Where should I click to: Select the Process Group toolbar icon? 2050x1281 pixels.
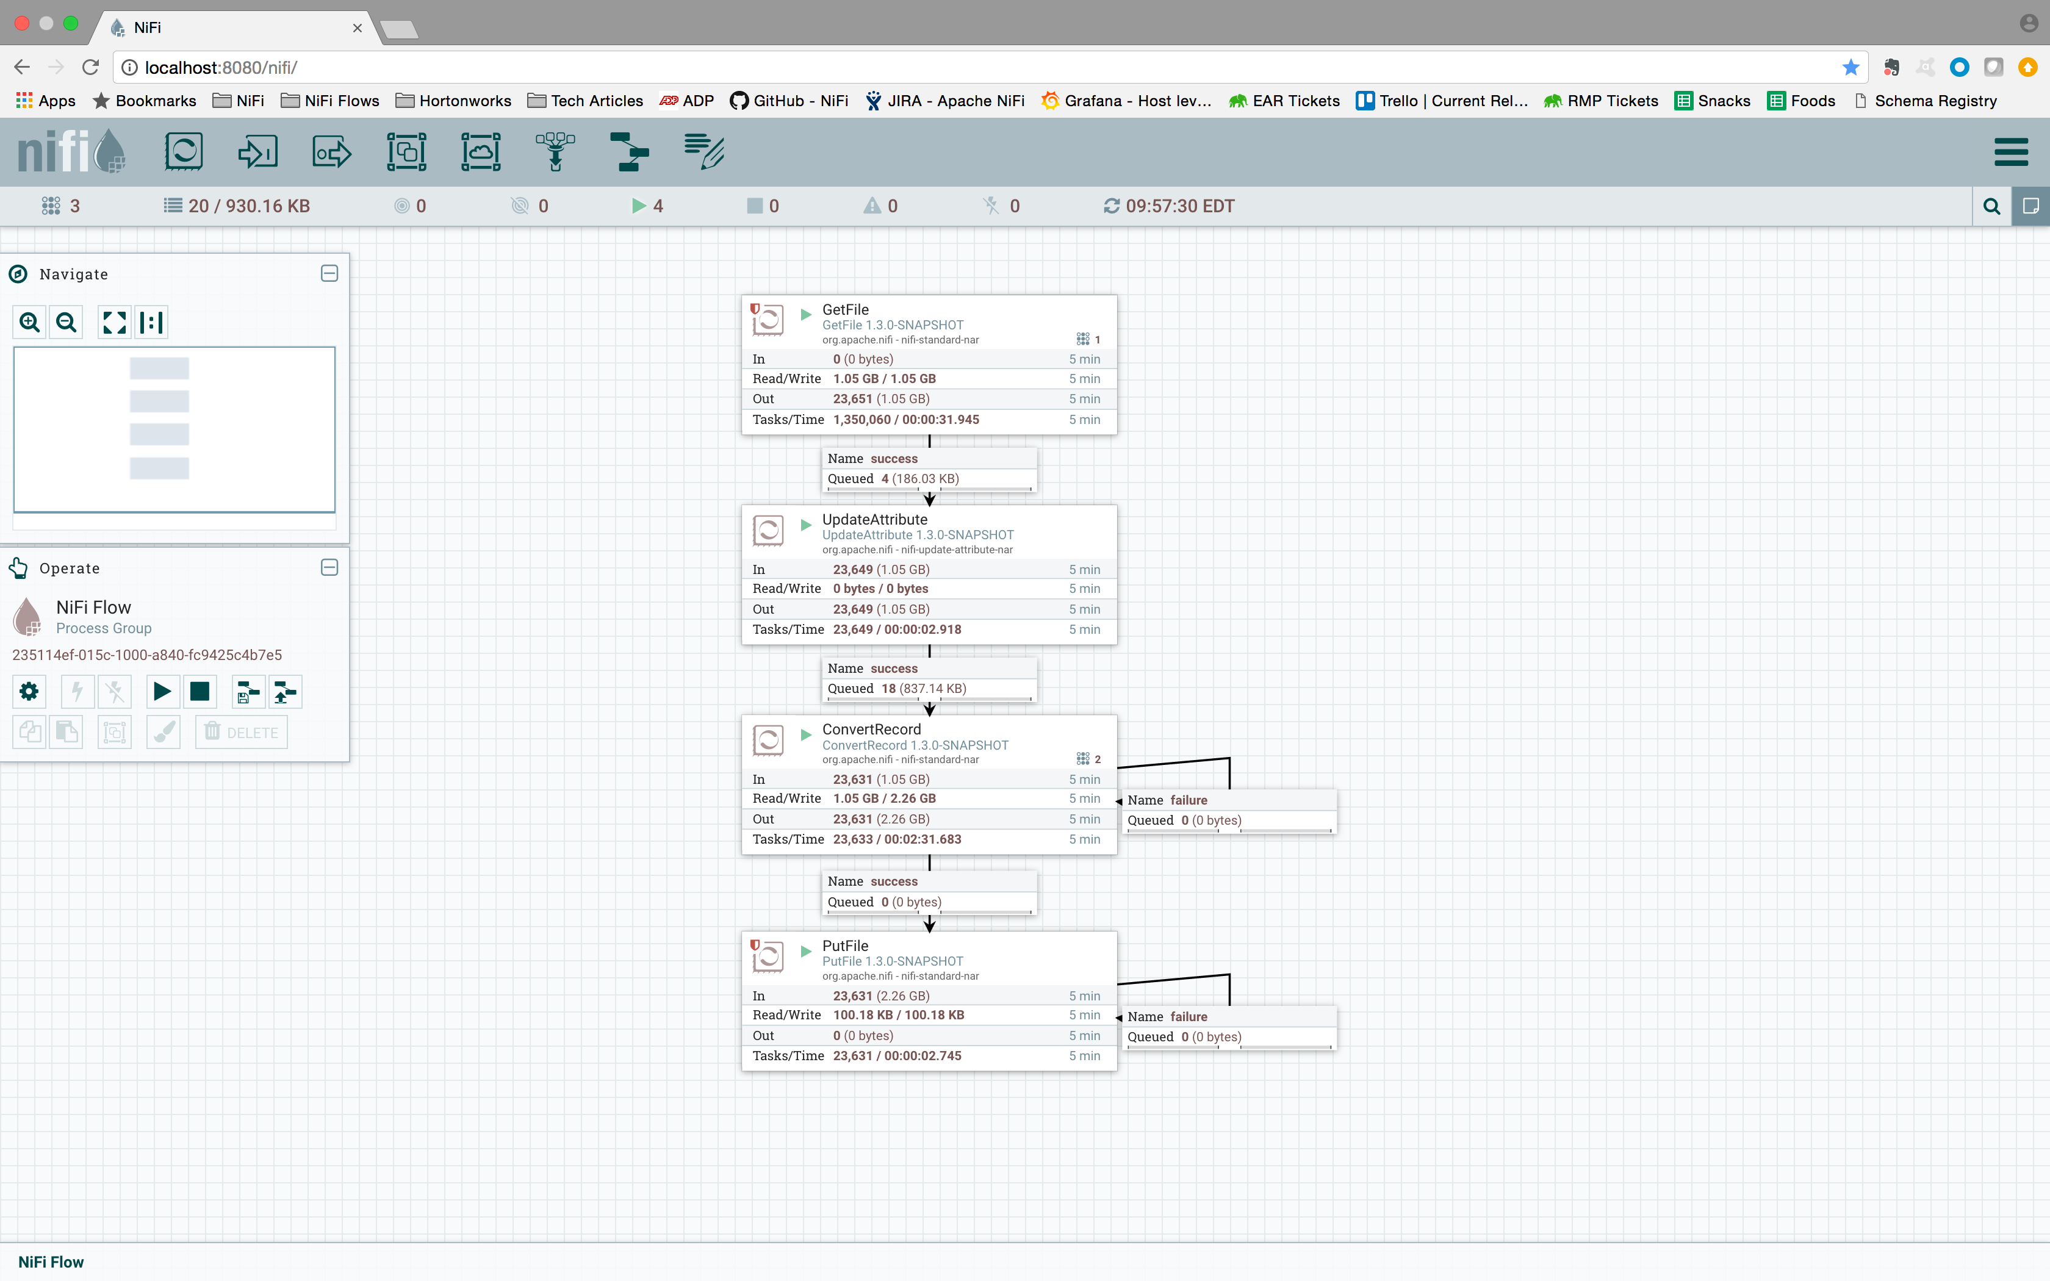tap(406, 152)
